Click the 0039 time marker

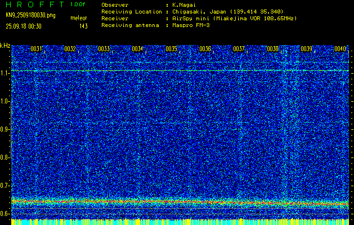tap(307, 49)
